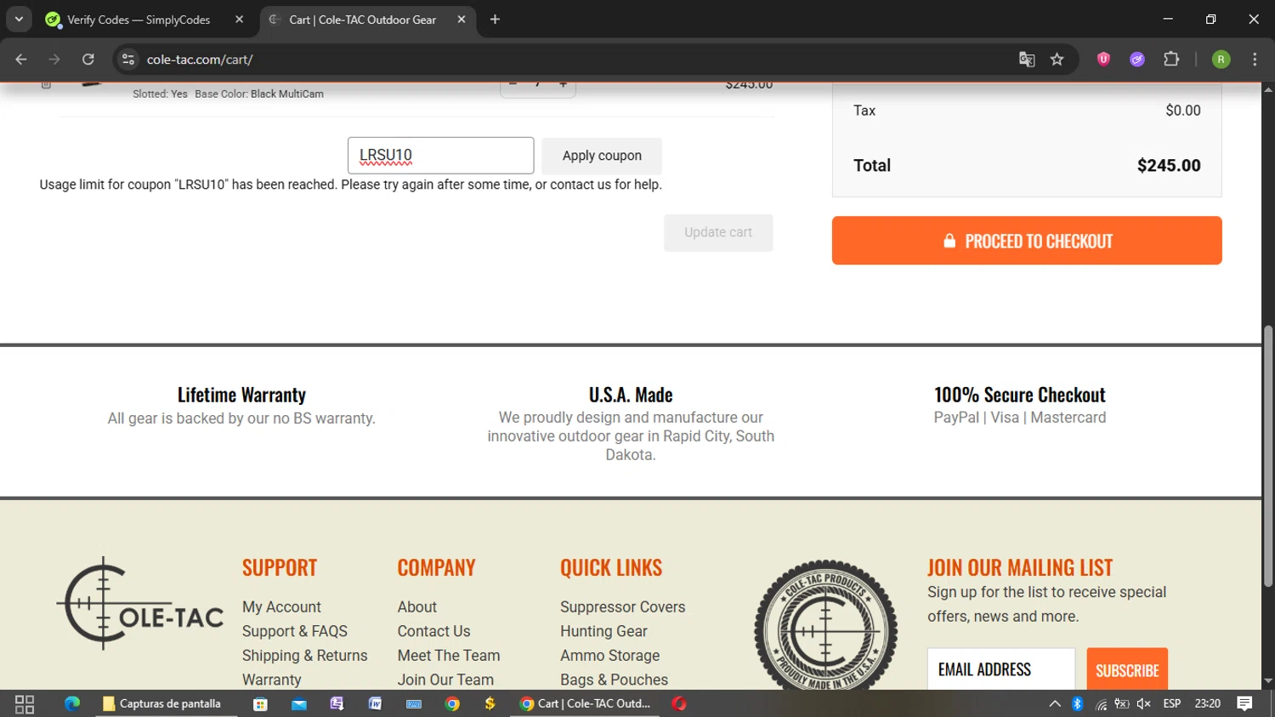The height and width of the screenshot is (717, 1275).
Task: Proceed to checkout
Action: (x=1027, y=241)
